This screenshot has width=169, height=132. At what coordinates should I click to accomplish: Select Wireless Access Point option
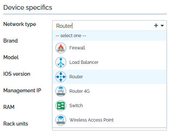point(109,120)
